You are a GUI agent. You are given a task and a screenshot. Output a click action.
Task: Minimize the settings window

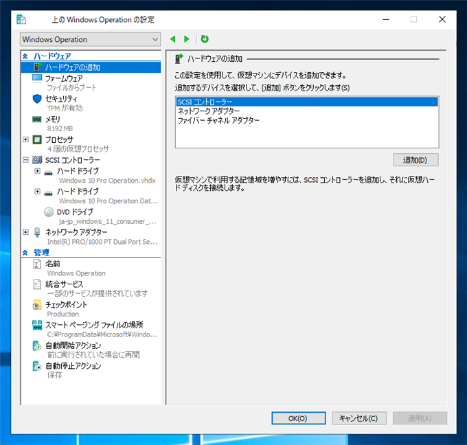pos(386,19)
